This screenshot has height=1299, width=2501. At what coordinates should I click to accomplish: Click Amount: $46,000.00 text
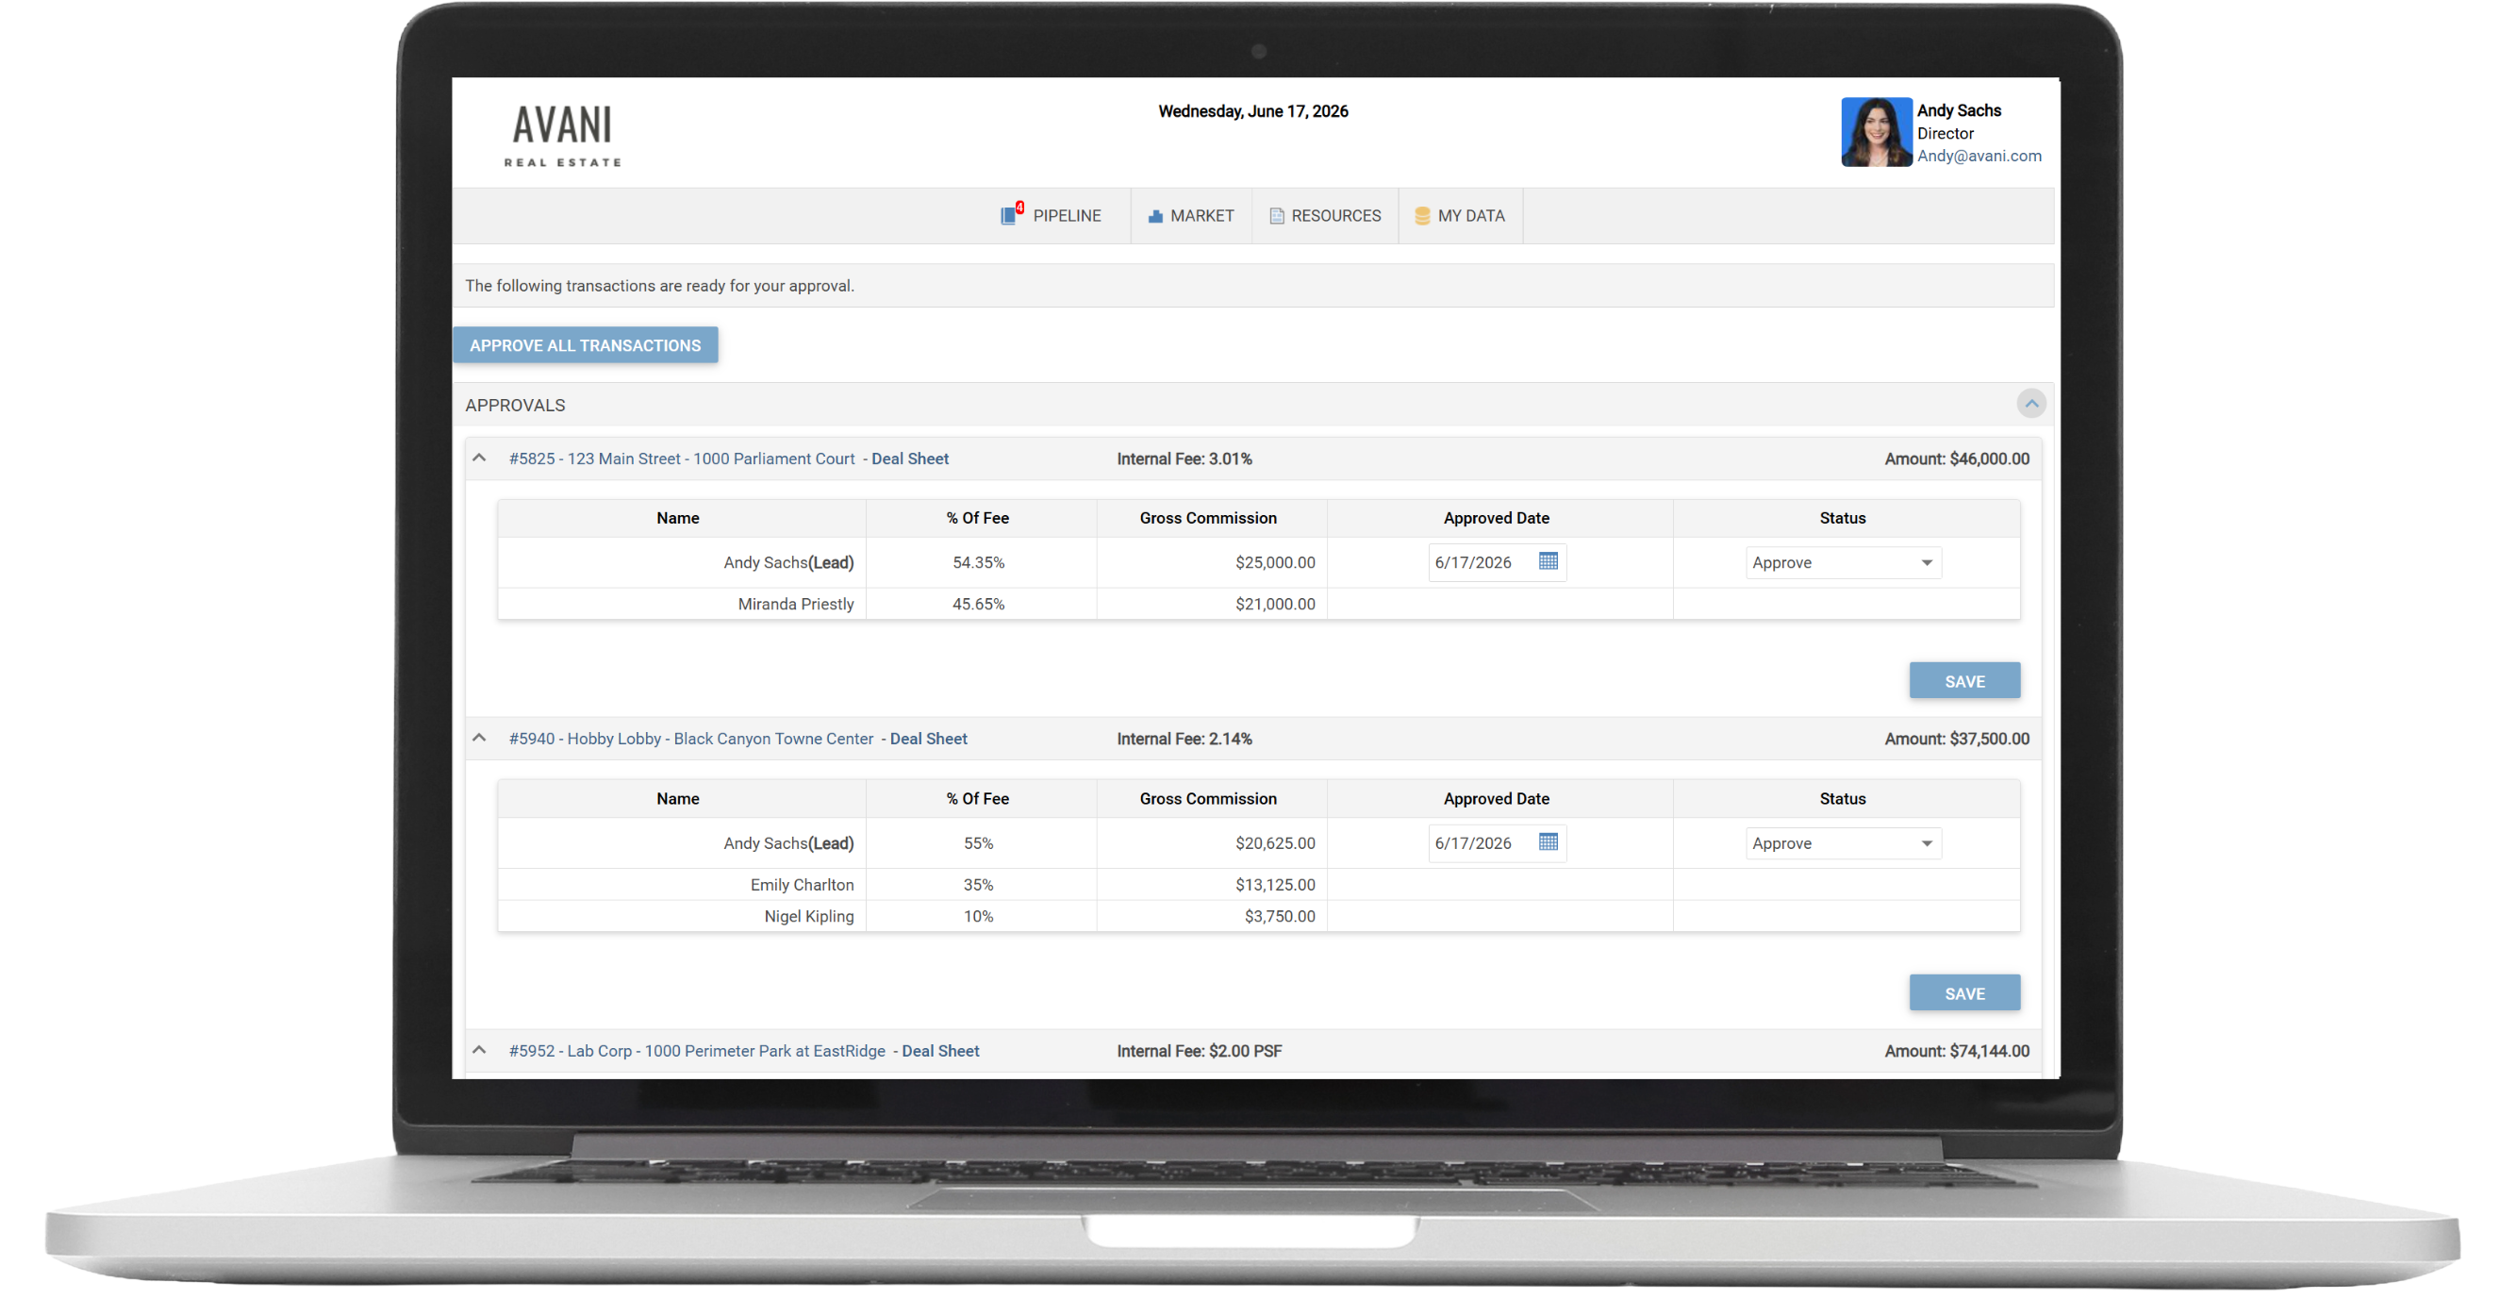click(1955, 458)
